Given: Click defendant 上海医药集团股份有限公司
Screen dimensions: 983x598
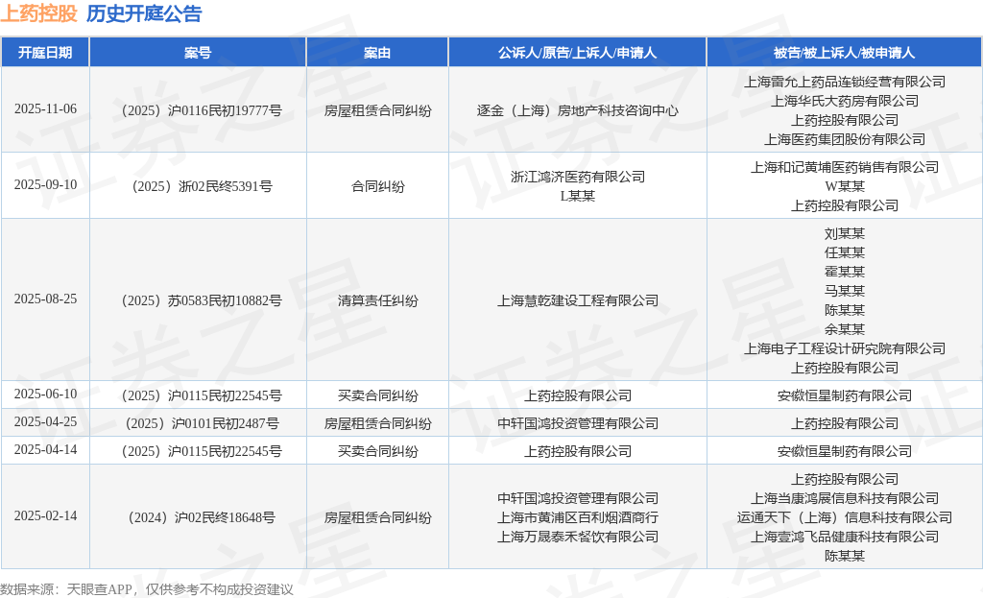Looking at the screenshot, I should (845, 139).
